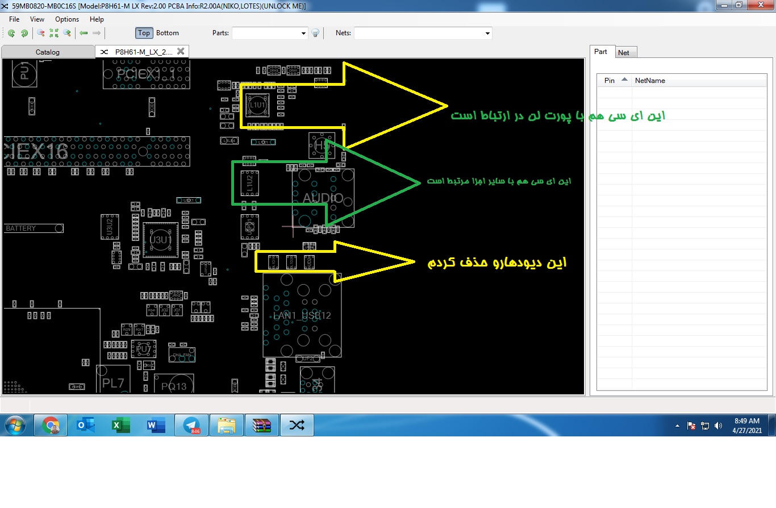Select the PU7 component on the board
Screen dimensions: 776x508
click(144, 349)
